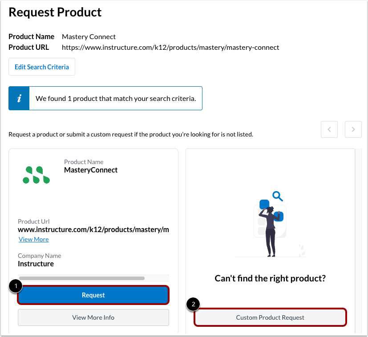Click the information icon in the alert banner
Screen dimensions: 368x337
(x=19, y=97)
